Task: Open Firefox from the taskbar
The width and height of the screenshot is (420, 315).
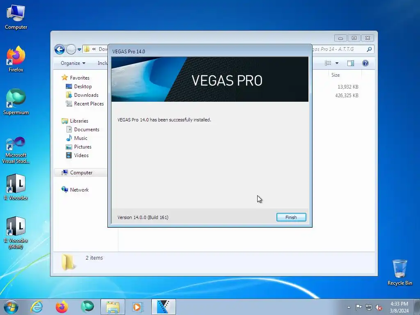Action: [x=62, y=307]
